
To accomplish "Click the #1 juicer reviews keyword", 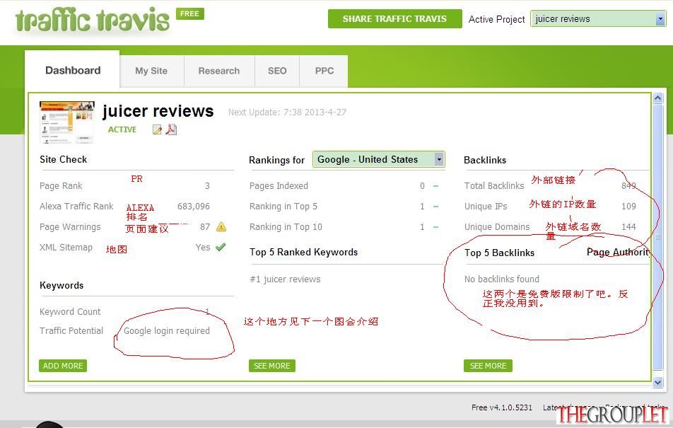I will click(x=285, y=279).
